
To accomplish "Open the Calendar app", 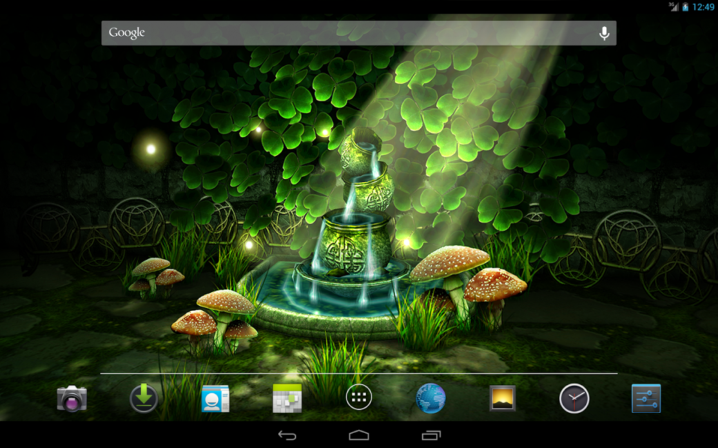I will coord(287,398).
